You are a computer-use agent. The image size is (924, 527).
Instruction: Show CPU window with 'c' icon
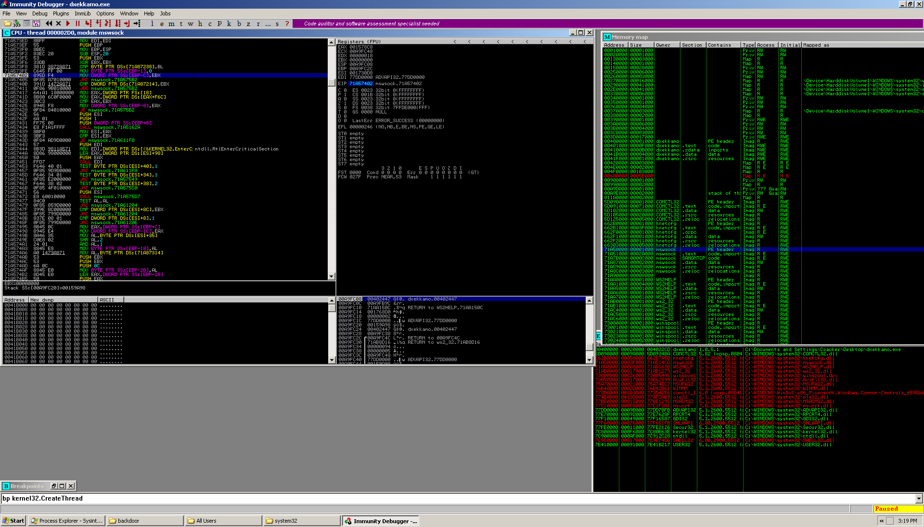point(210,23)
